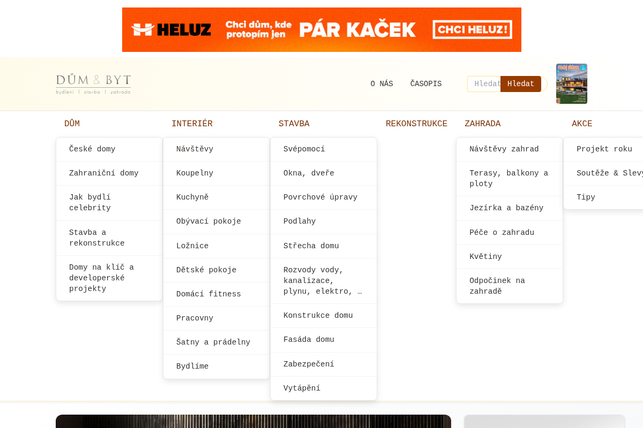The height and width of the screenshot is (428, 643).
Task: Focus the Hledat search input field
Action: point(484,84)
